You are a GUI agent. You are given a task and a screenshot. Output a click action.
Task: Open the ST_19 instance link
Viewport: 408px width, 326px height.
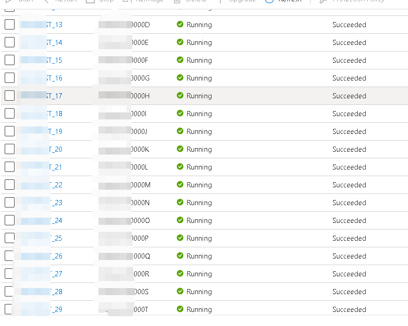click(52, 131)
